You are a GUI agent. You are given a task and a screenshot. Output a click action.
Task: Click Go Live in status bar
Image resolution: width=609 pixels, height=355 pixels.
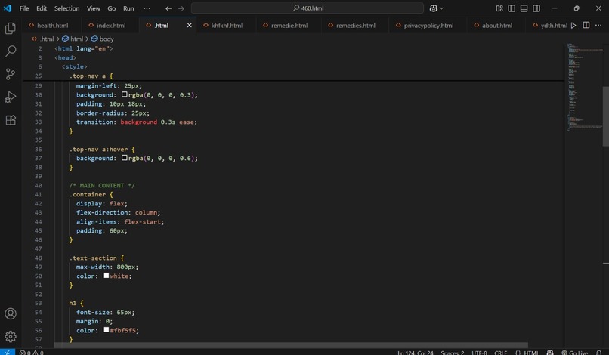pyautogui.click(x=574, y=352)
